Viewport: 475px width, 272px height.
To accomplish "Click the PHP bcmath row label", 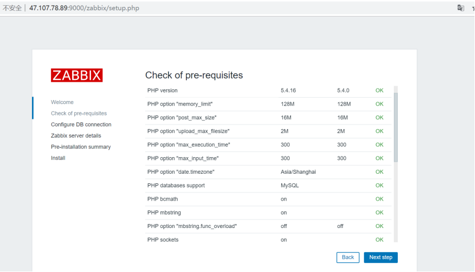I will coord(163,199).
